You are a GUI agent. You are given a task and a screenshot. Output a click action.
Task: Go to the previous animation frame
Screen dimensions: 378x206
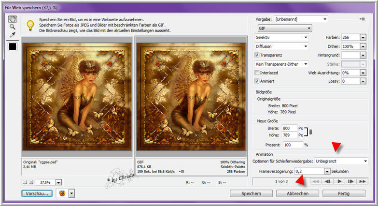tap(327, 181)
